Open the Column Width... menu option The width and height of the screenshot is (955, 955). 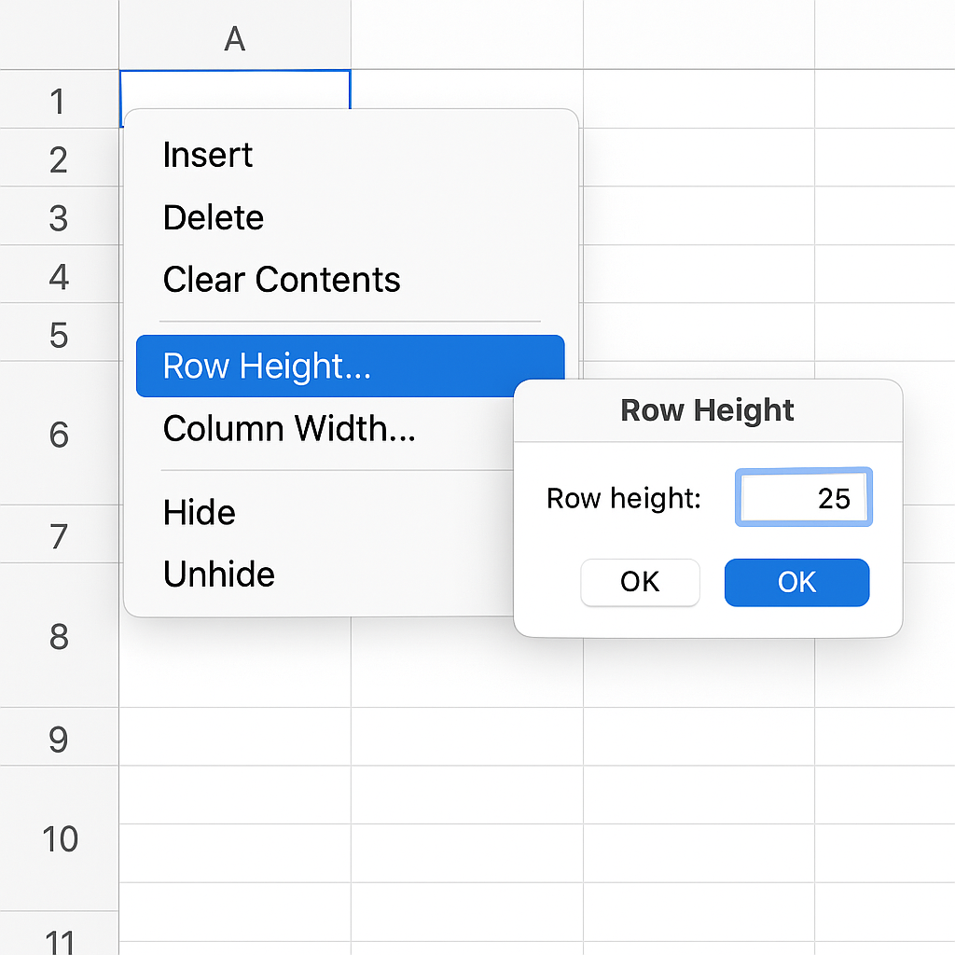tap(289, 429)
